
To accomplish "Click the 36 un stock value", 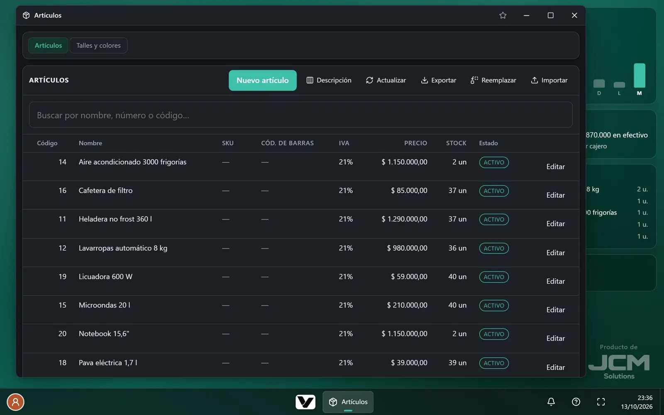I will tap(457, 248).
